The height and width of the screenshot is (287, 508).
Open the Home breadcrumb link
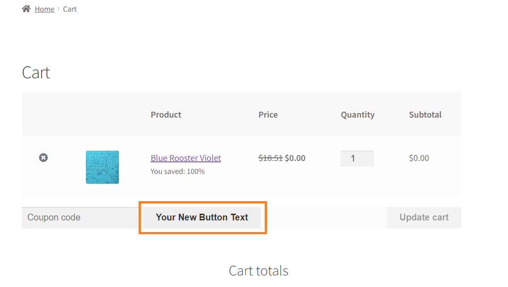[x=44, y=9]
